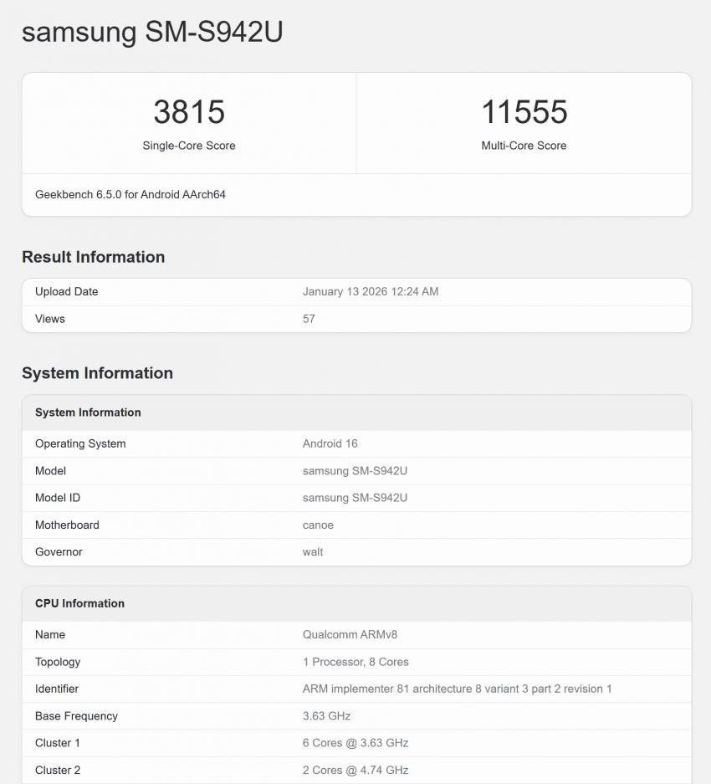Select the Topology row showing 8 Cores
This screenshot has width=711, height=784.
(355, 662)
